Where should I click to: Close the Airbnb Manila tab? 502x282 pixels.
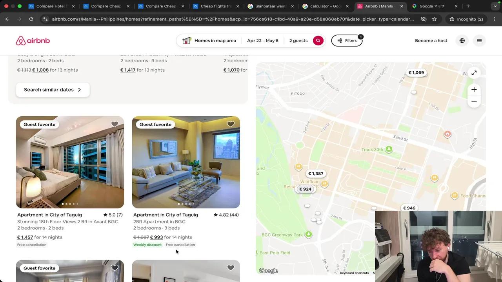click(x=402, y=6)
